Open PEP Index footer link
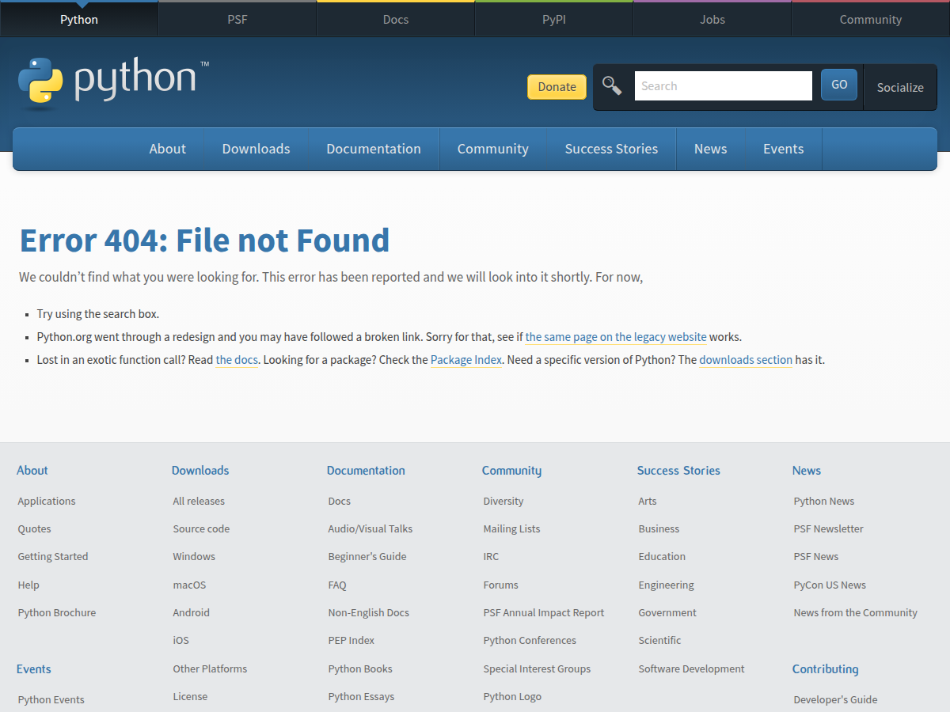Image resolution: width=950 pixels, height=712 pixels. (351, 640)
